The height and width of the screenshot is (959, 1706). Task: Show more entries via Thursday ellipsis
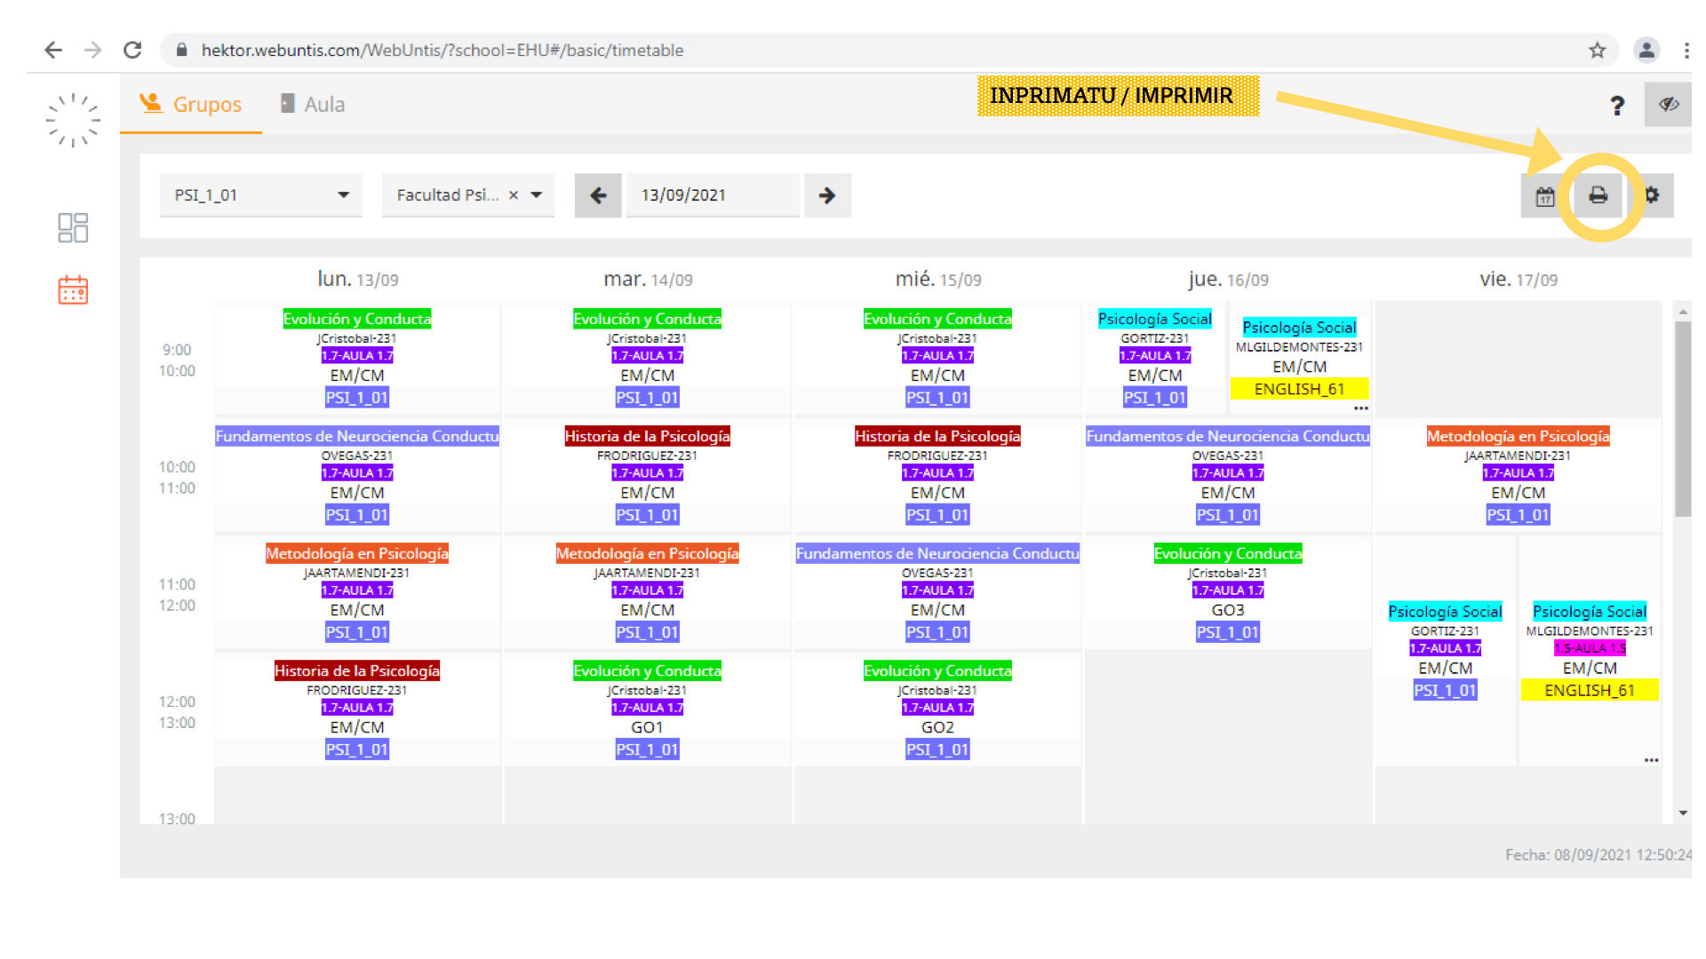(x=1360, y=408)
